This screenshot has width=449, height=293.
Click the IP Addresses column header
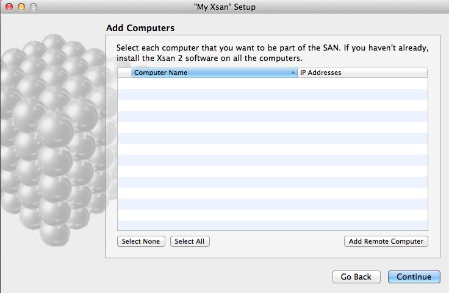tap(362, 72)
